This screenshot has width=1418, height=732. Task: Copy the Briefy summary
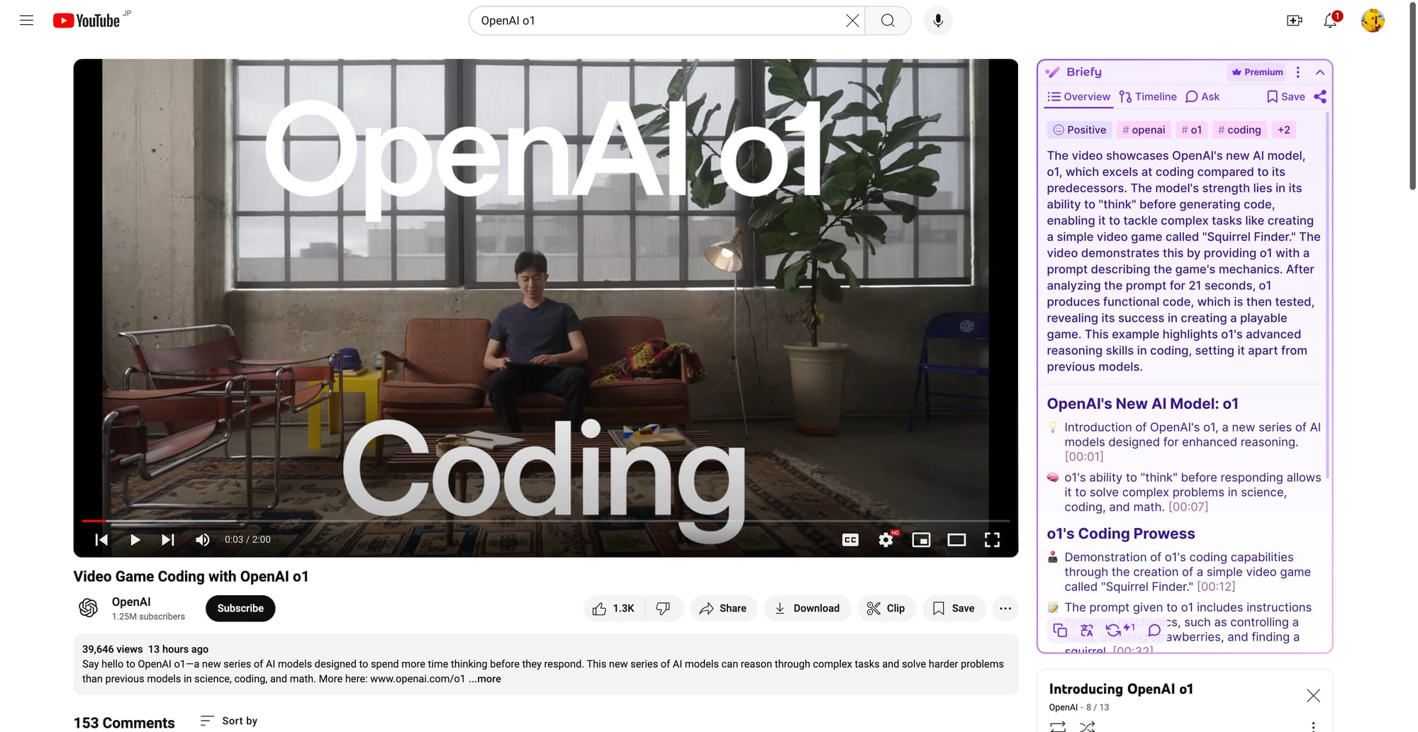pyautogui.click(x=1060, y=630)
